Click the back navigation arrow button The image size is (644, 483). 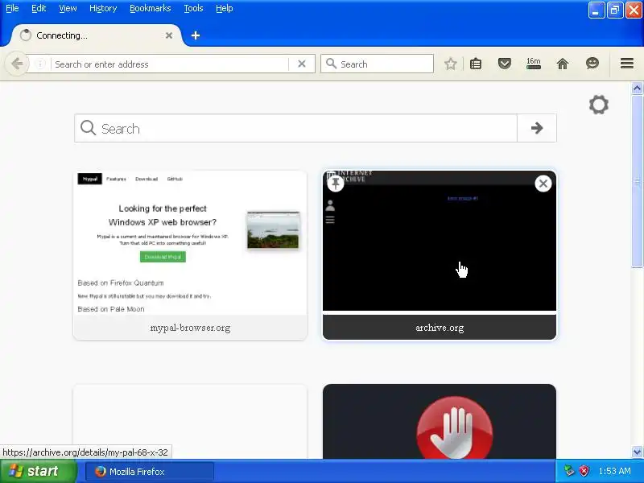17,64
